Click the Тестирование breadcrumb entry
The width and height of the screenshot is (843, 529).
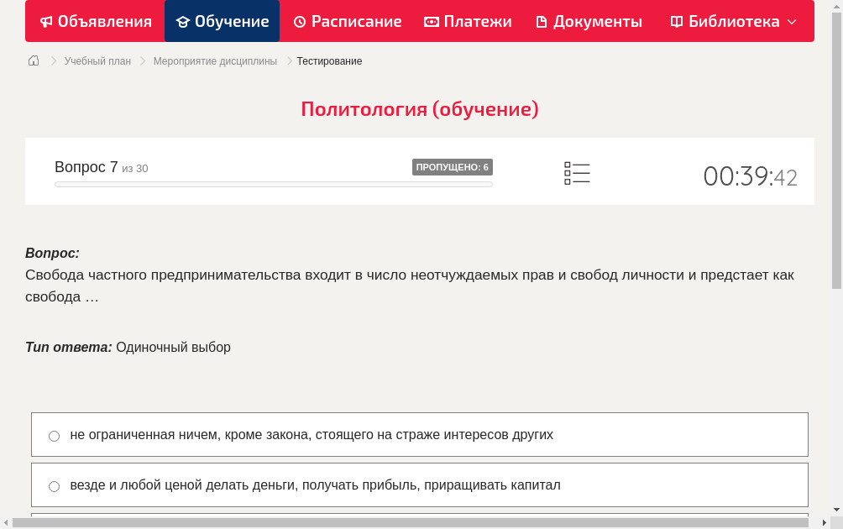328,60
